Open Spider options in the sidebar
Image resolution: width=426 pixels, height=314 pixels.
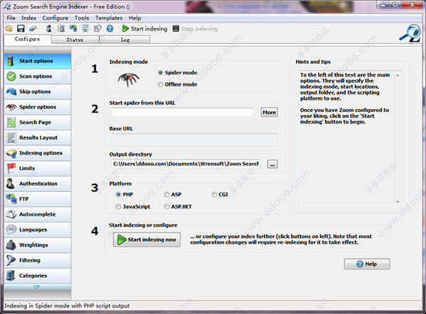pyautogui.click(x=38, y=107)
